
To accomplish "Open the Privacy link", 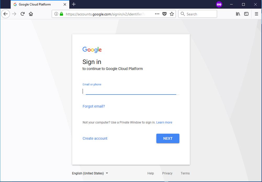I will coord(167,173).
